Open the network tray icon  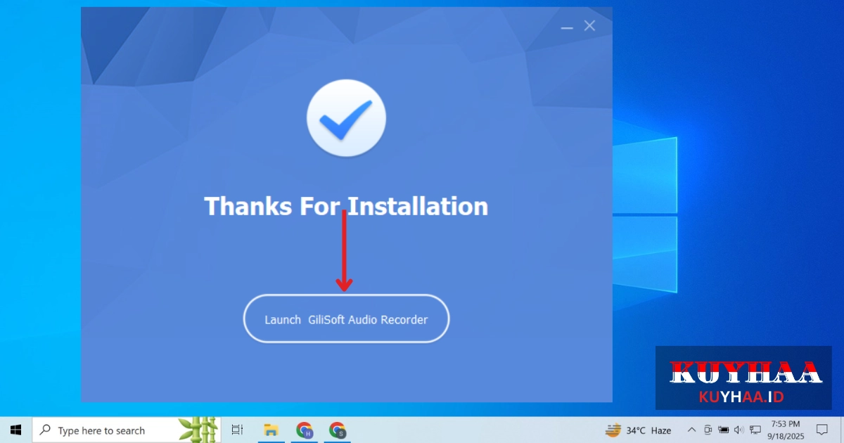[755, 430]
